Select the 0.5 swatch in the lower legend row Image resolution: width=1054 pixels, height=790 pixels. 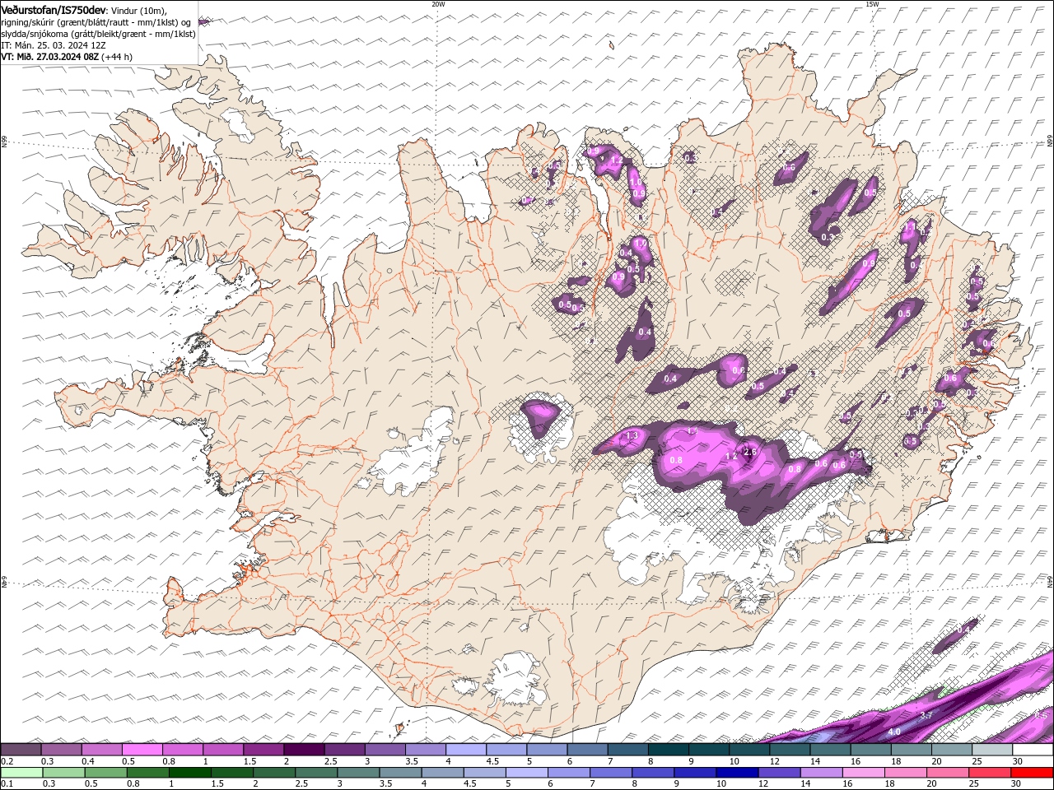coord(106,773)
